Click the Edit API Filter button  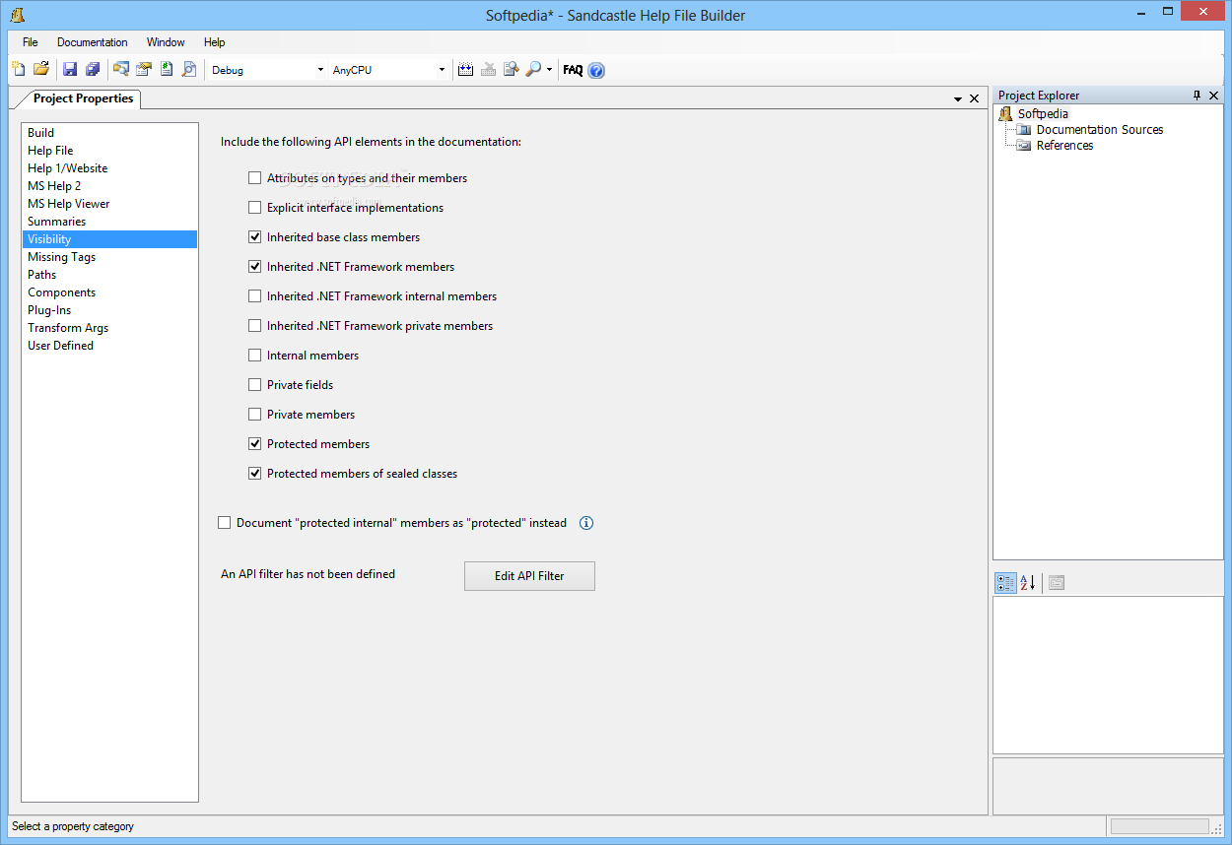[x=529, y=576]
